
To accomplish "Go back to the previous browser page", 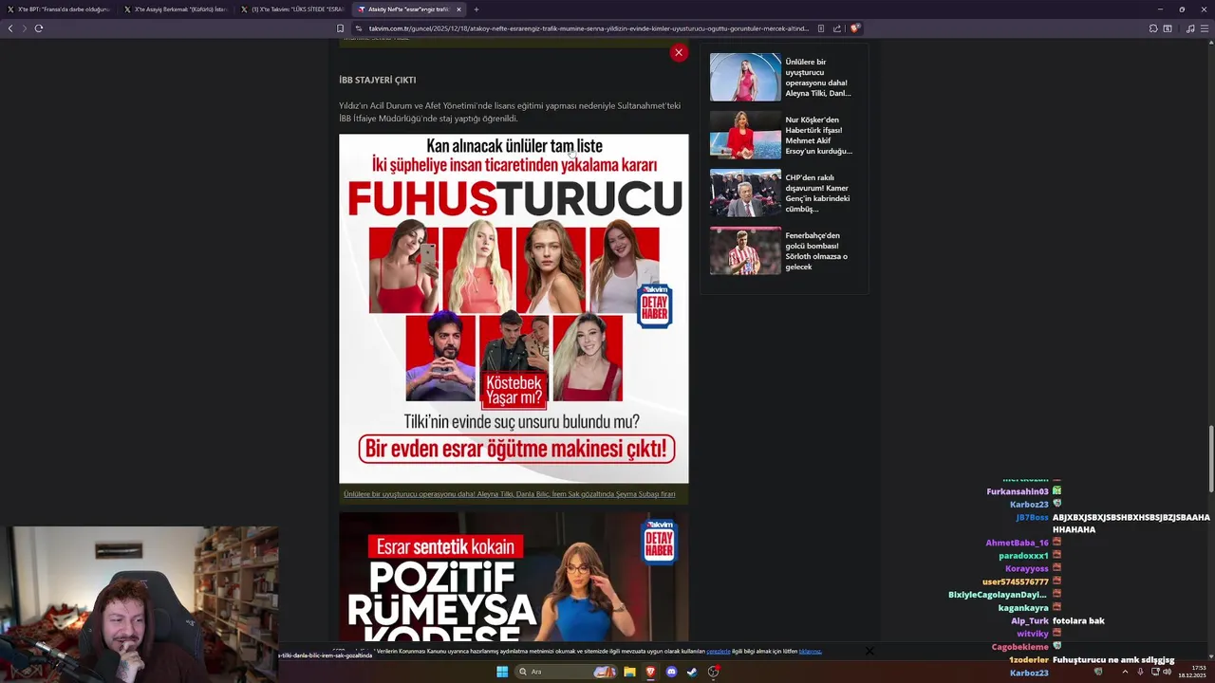I will pyautogui.click(x=10, y=28).
